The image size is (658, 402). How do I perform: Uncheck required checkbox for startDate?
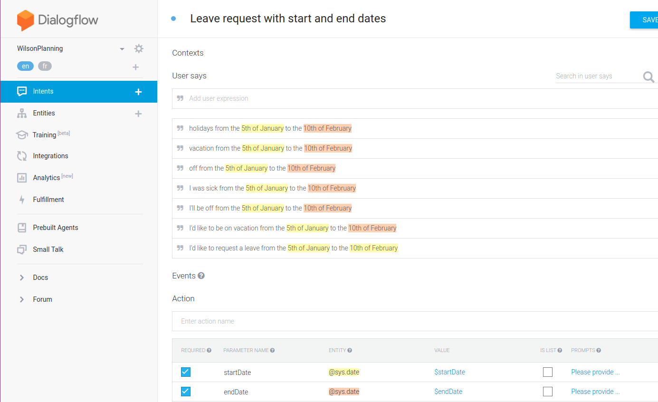pos(186,372)
